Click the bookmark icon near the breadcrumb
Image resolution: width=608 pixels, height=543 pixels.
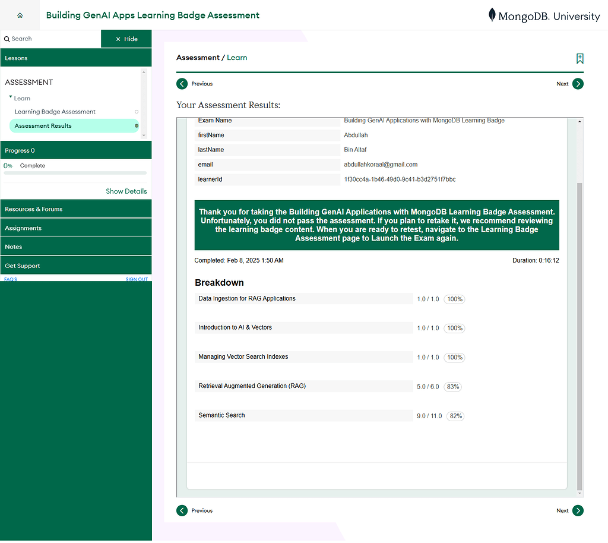tap(579, 59)
